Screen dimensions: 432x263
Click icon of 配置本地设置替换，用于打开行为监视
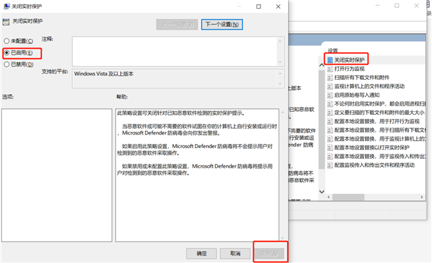(x=330, y=122)
